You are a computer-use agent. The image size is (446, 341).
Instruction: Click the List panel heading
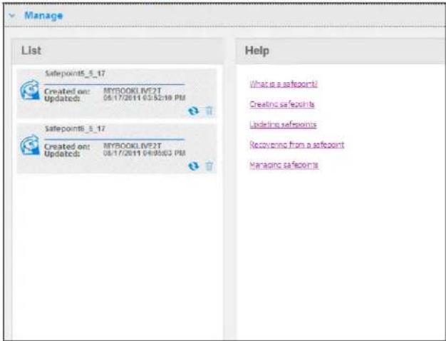click(31, 51)
